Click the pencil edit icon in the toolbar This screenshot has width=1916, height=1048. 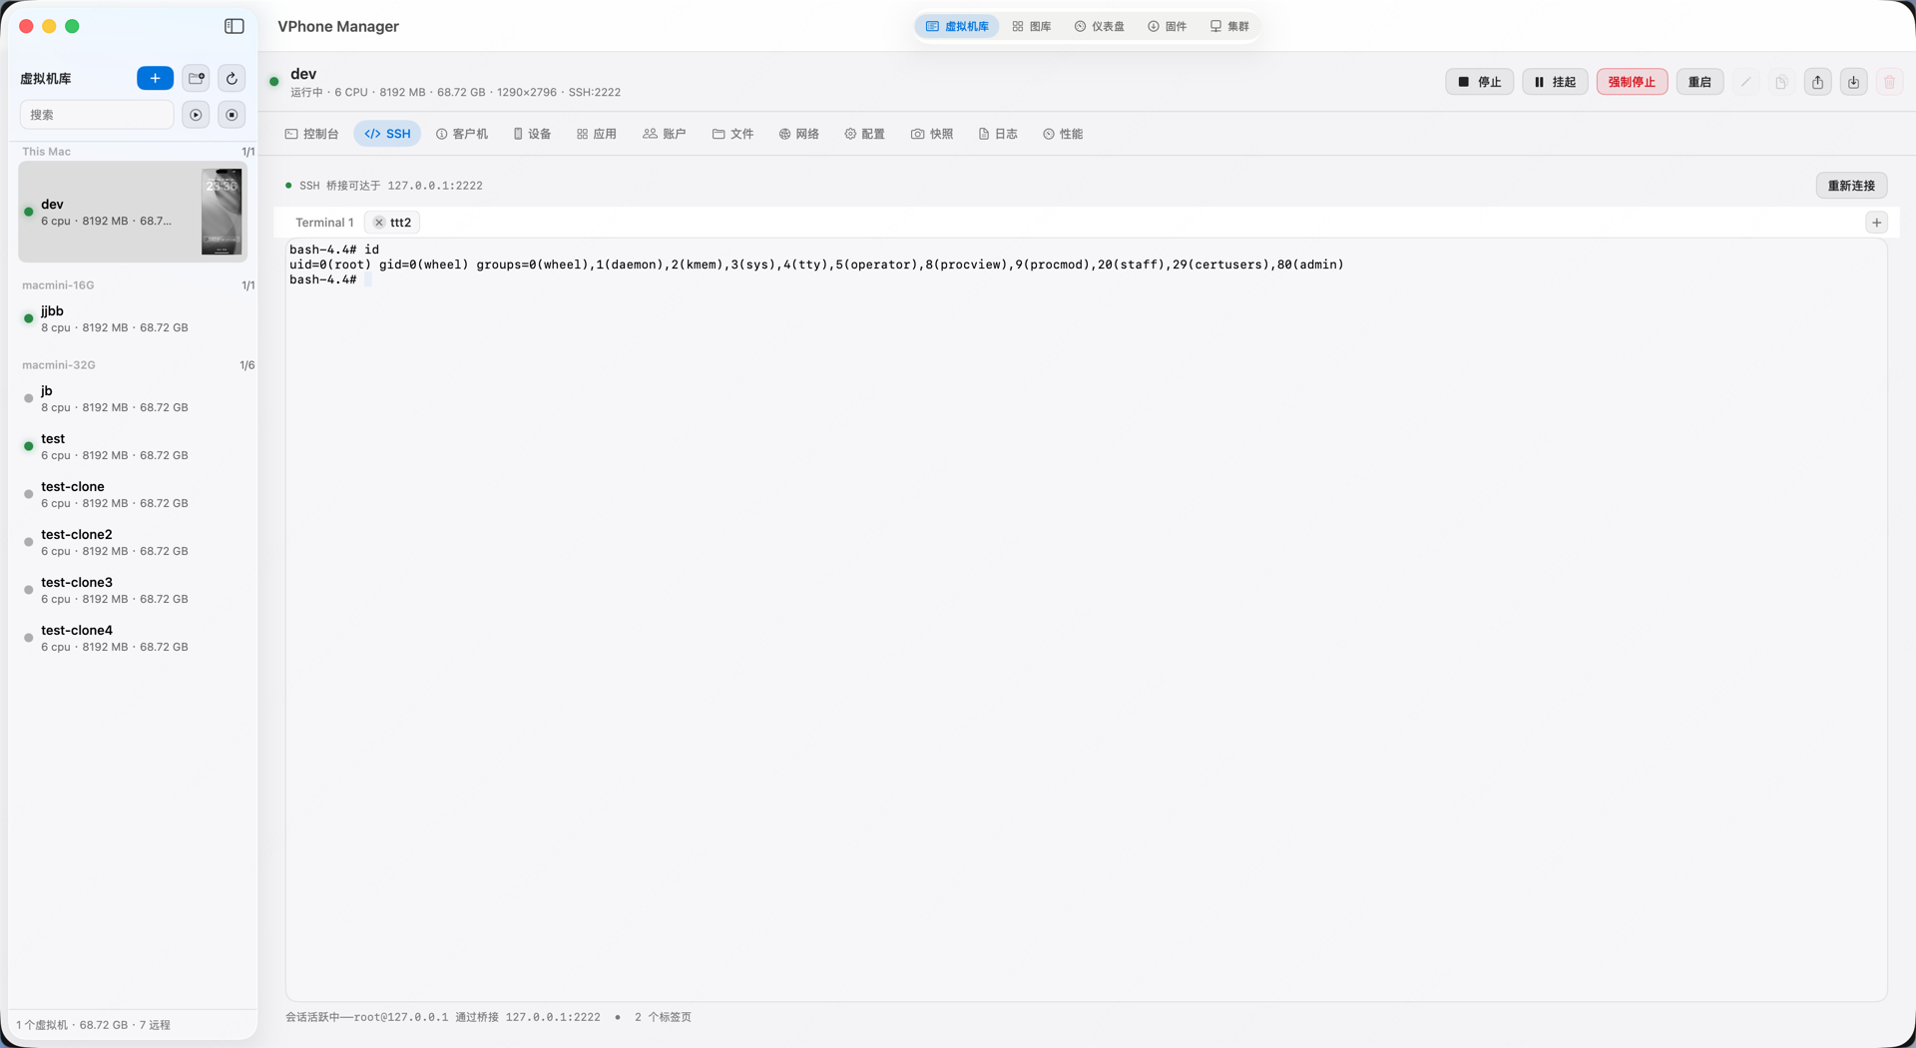pos(1745,82)
